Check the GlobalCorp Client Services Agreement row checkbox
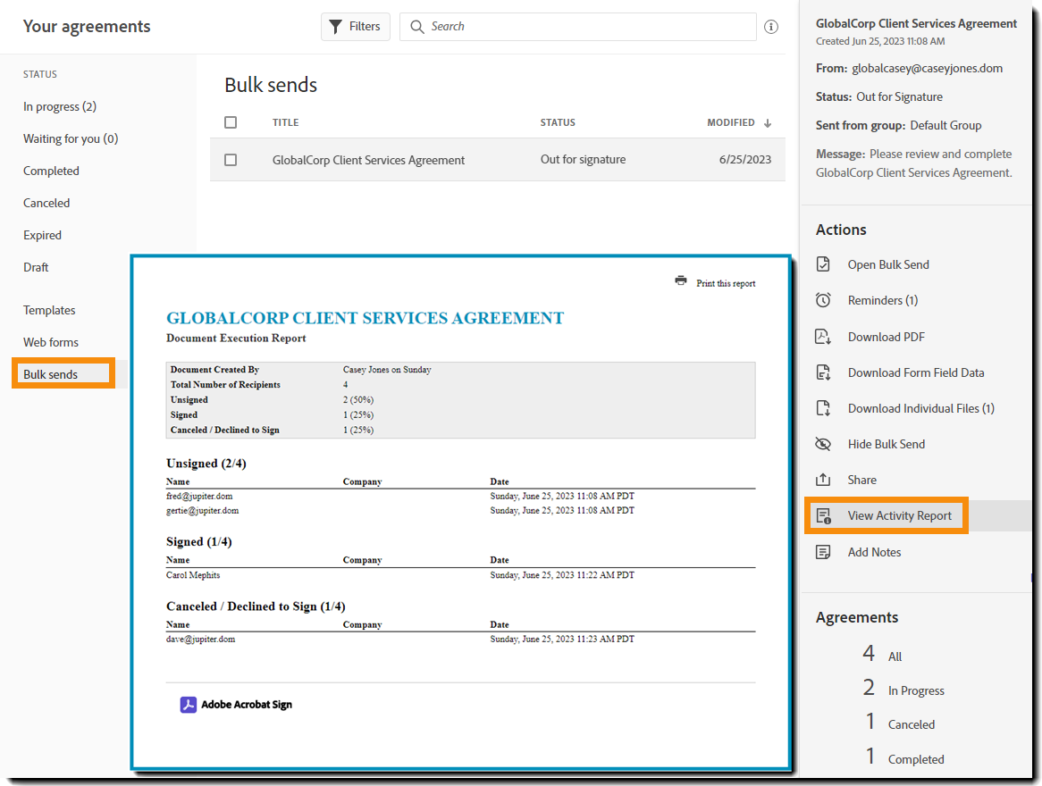This screenshot has width=1042, height=786. [x=230, y=160]
